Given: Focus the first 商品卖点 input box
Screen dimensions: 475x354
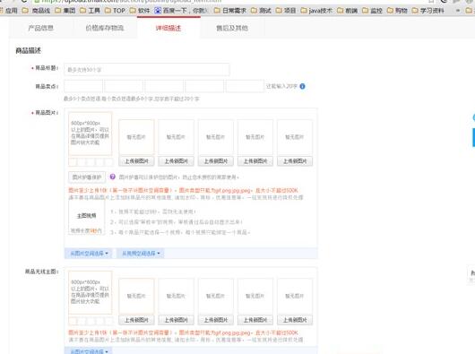Looking at the screenshot, I should 83,86.
